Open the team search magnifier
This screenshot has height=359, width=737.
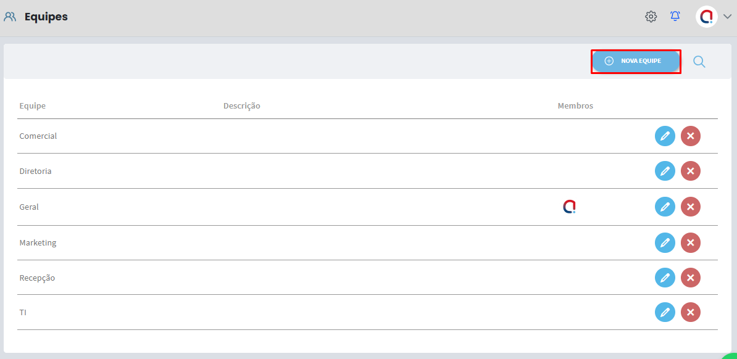[x=699, y=61]
